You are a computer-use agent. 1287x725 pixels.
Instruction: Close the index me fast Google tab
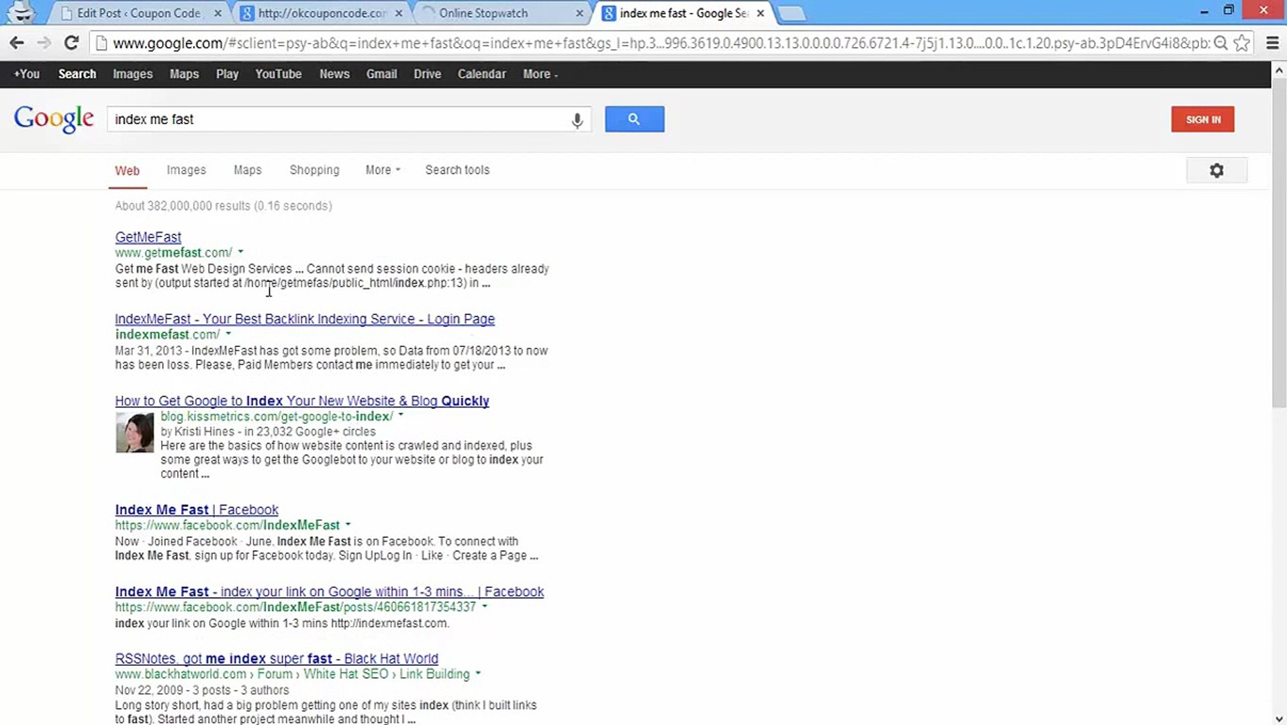(x=760, y=13)
